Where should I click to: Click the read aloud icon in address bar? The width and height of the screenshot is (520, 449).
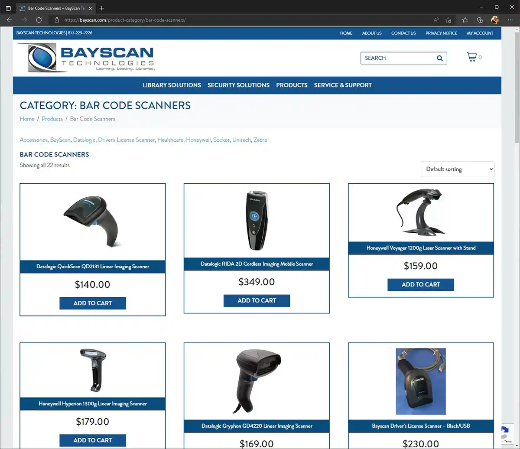(436, 20)
